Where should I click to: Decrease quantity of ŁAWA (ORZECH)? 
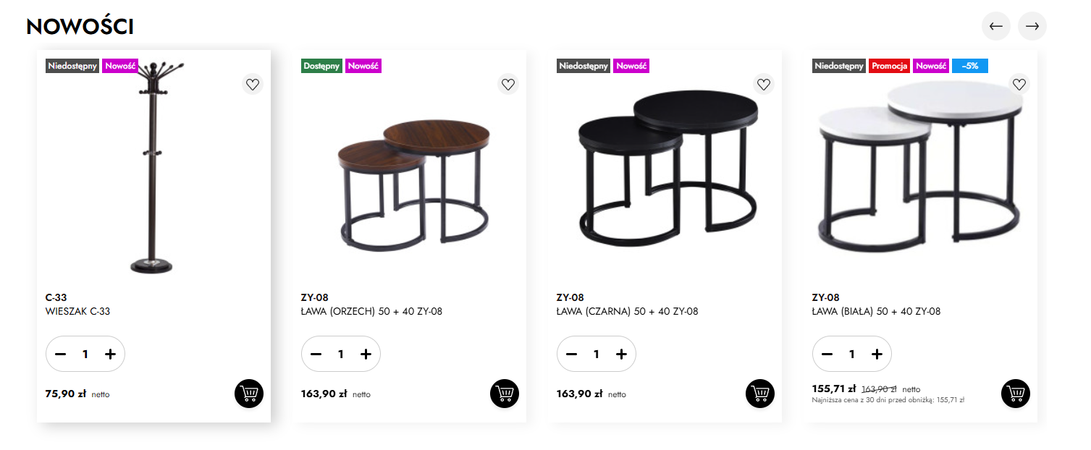[316, 354]
